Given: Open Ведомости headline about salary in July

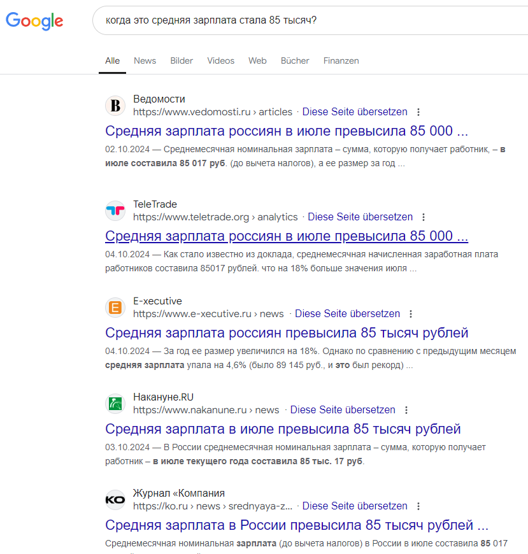Looking at the screenshot, I should (287, 131).
